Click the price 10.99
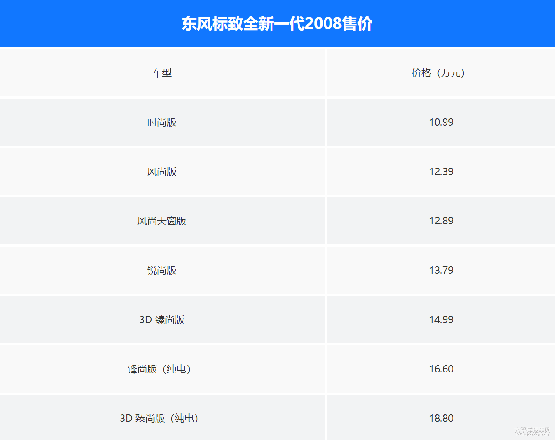555x440 pixels. (441, 122)
